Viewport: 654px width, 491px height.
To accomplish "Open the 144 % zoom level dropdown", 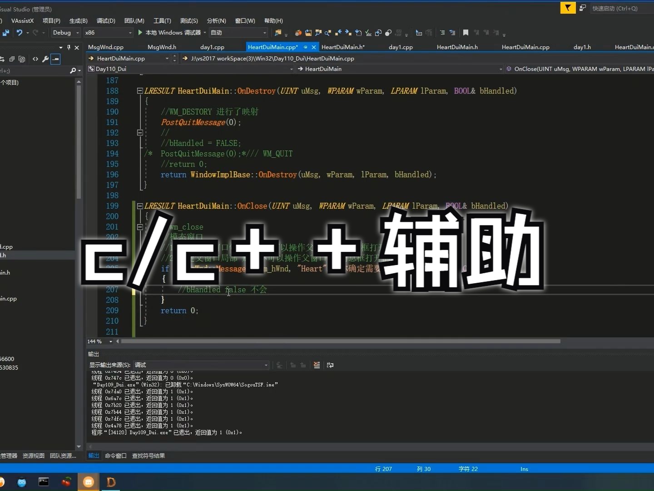I will click(100, 341).
